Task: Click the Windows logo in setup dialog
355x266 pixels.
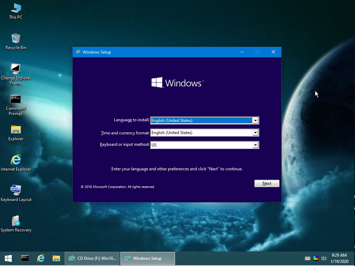Action: pyautogui.click(x=177, y=83)
